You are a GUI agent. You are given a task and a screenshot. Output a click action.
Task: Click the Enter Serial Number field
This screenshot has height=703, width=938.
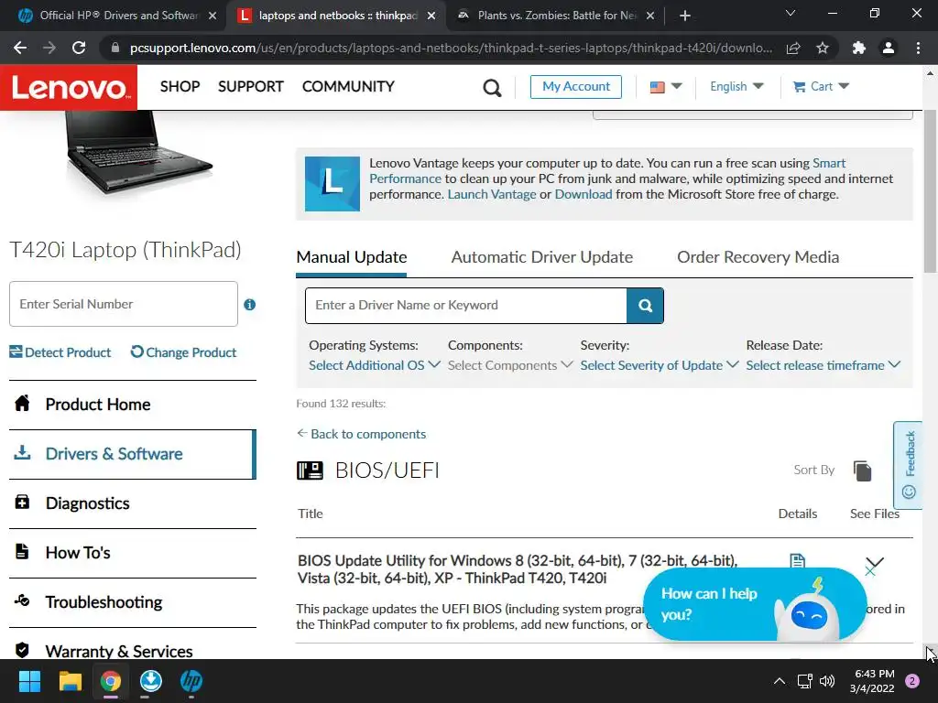(x=124, y=304)
